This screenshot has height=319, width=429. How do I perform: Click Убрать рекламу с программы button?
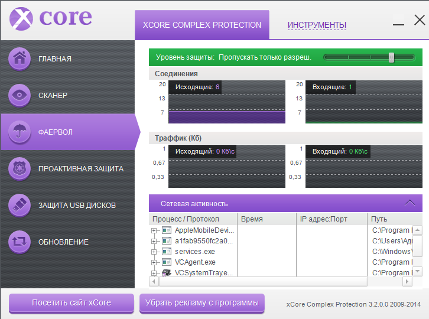[x=202, y=303]
